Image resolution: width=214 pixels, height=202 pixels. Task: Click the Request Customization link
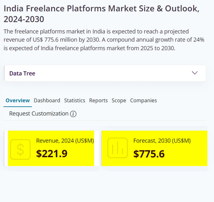(39, 114)
